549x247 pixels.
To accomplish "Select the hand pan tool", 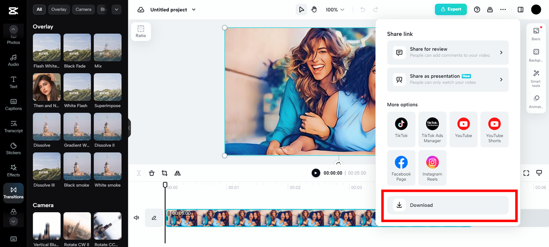I will pos(314,9).
